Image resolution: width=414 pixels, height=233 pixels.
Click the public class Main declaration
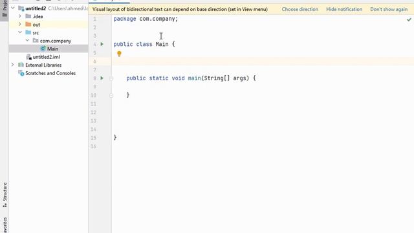click(144, 44)
